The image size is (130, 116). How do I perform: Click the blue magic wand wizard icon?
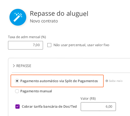pos(18,17)
